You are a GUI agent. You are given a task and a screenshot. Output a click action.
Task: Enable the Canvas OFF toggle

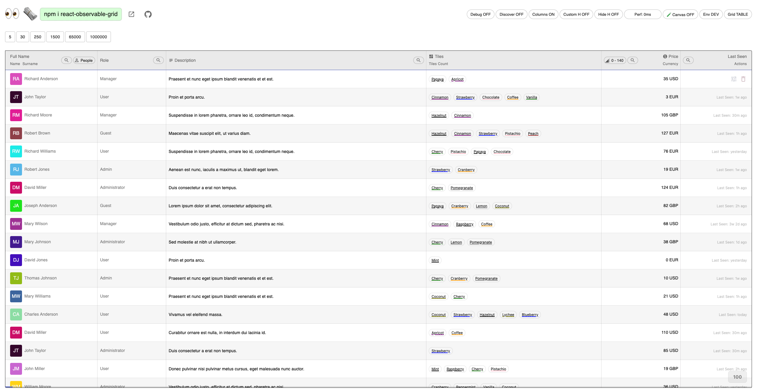(680, 14)
